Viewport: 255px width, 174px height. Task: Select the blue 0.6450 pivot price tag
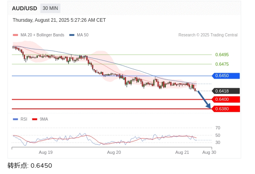[226, 76]
